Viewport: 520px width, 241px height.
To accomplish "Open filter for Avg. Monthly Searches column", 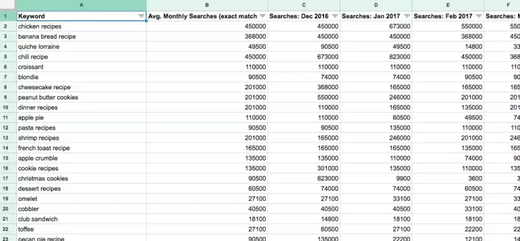I will click(263, 16).
